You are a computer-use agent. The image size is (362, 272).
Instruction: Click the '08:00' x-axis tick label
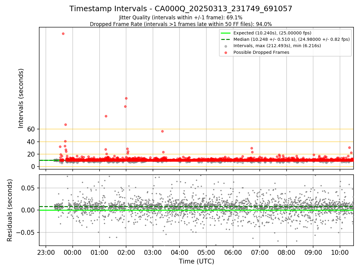287,253
